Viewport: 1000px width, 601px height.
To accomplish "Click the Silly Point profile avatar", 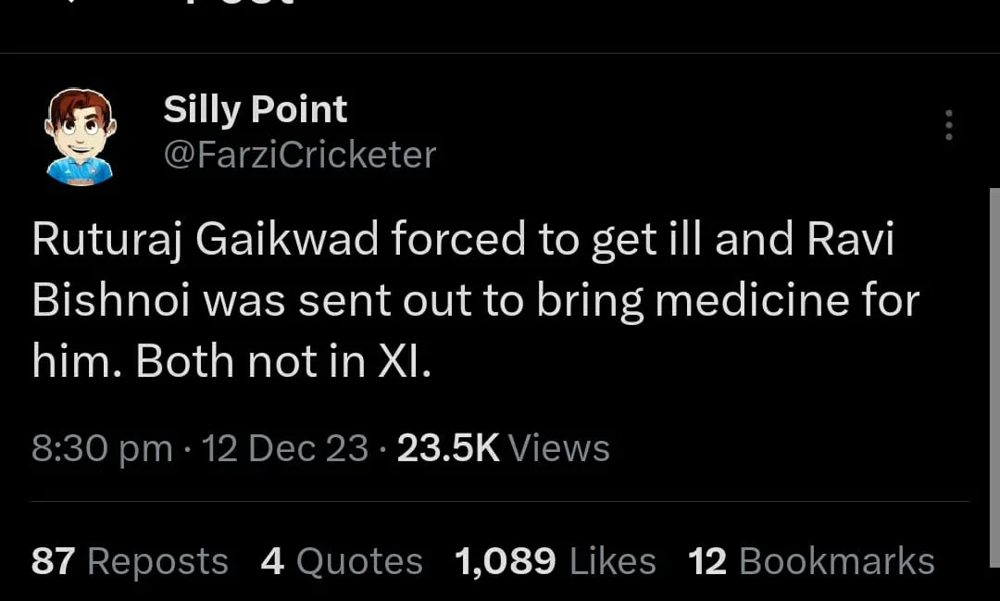I will pyautogui.click(x=80, y=135).
